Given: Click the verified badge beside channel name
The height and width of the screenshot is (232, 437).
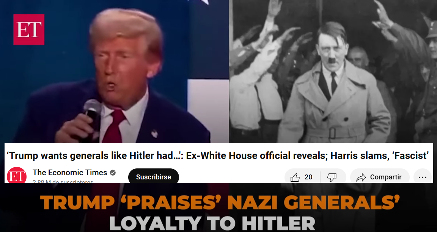Looking at the screenshot, I should [x=113, y=173].
